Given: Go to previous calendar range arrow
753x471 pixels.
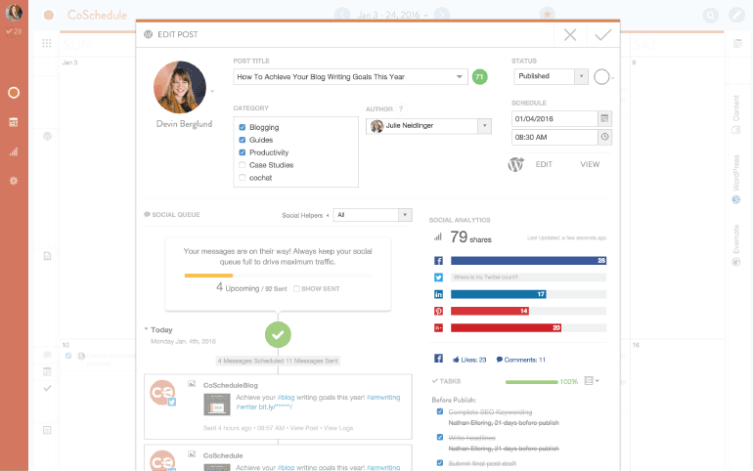Looking at the screenshot, I should pos(342,15).
